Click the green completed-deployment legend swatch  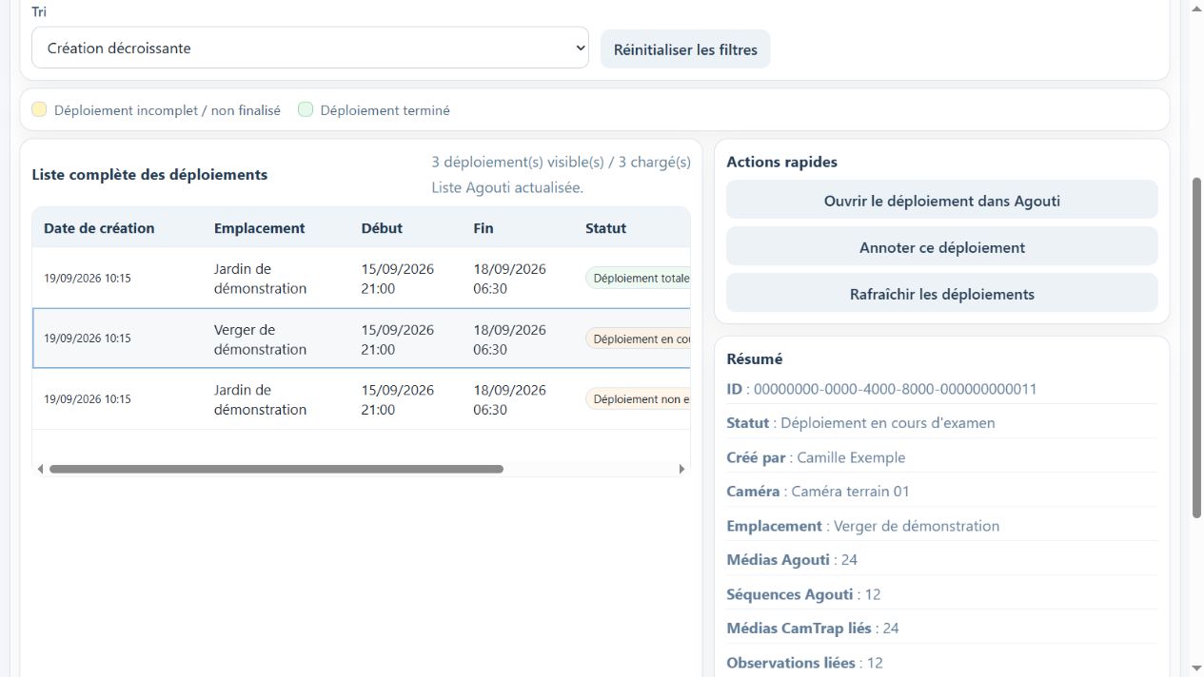click(306, 109)
